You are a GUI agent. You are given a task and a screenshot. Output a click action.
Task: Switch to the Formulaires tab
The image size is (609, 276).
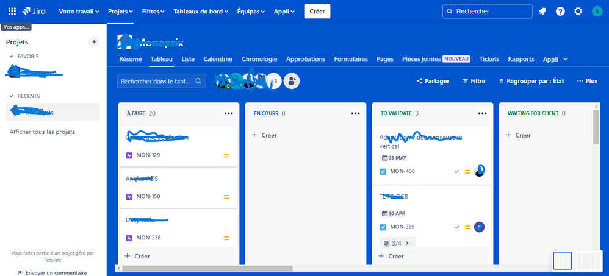coord(351,59)
